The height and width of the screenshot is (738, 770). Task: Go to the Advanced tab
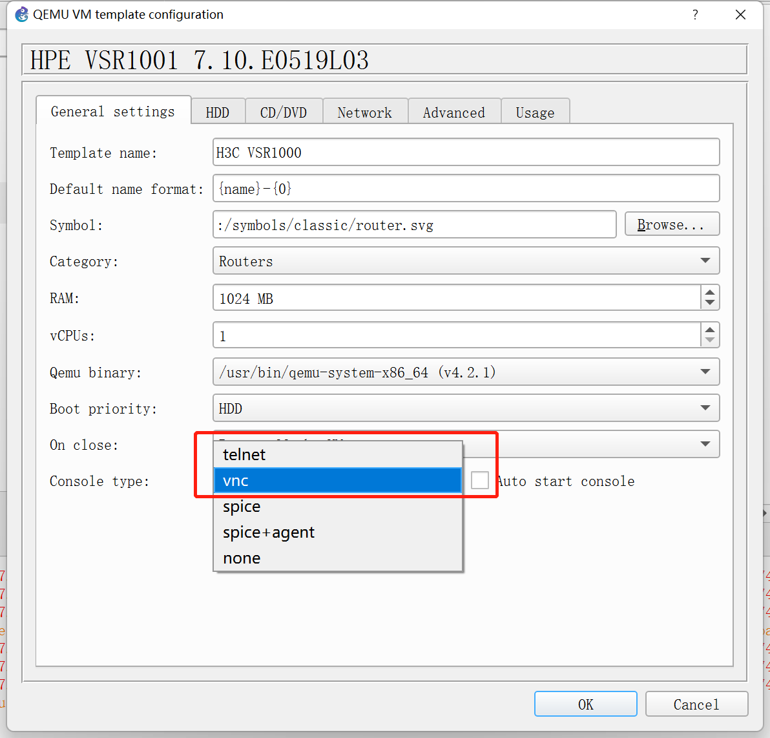[x=454, y=112]
